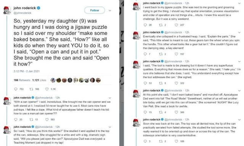244x146 pixels.
Task: Open options chevron on jigsaw puzzle tweet
Action: 239,3
